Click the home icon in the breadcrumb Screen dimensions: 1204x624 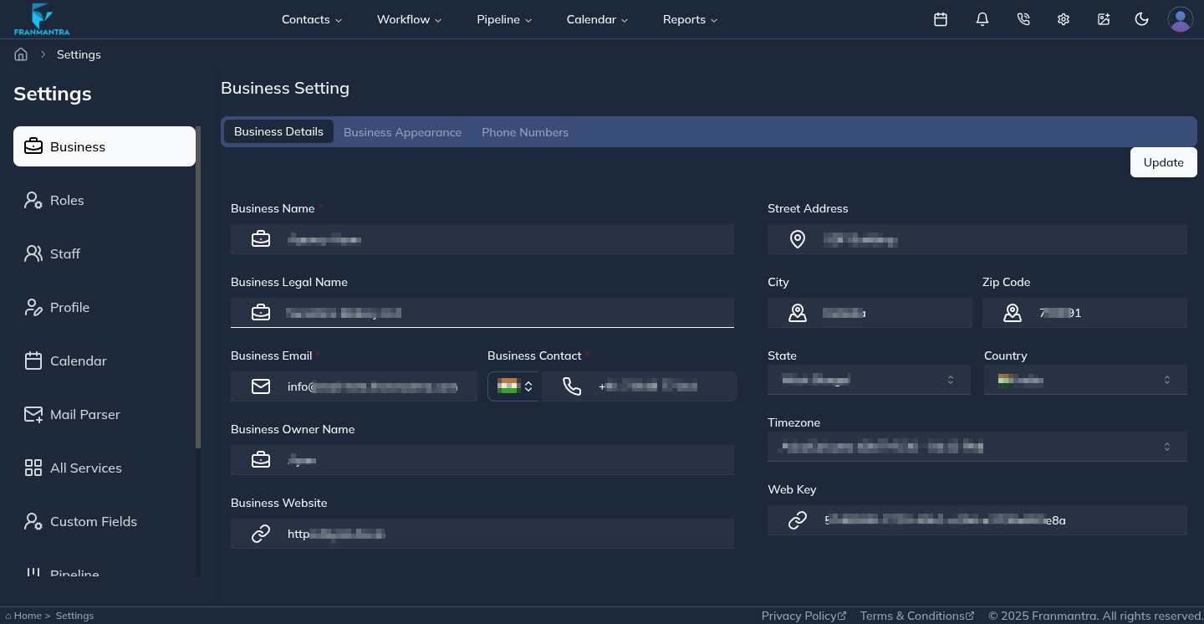coord(21,54)
